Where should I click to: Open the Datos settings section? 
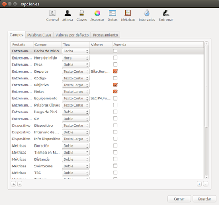tap(112, 16)
